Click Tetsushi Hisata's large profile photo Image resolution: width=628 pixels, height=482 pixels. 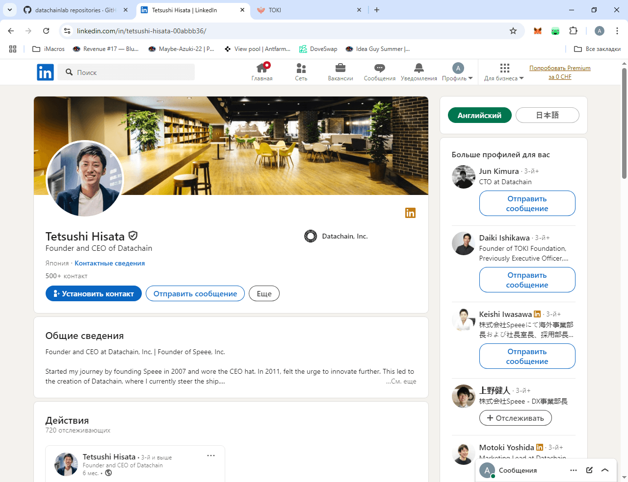(85, 179)
